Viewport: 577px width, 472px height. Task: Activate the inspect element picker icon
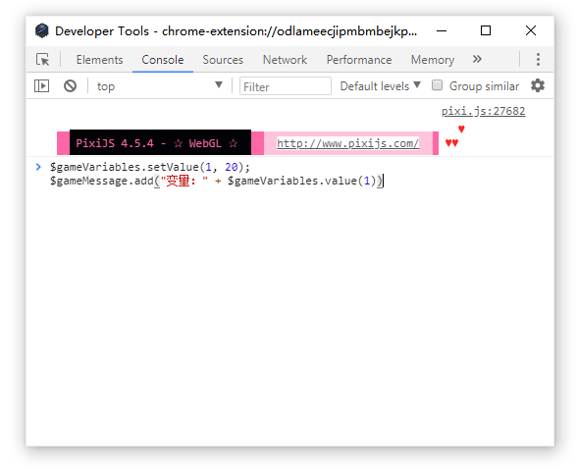coord(43,59)
